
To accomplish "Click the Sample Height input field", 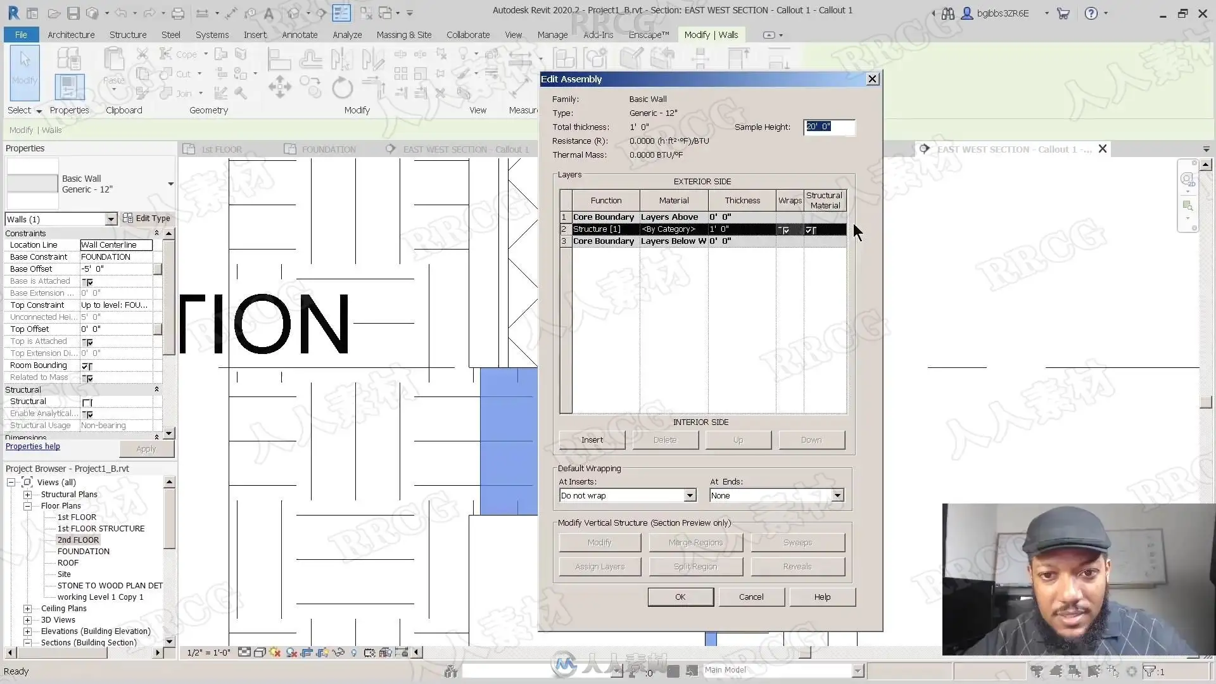I will pyautogui.click(x=829, y=127).
